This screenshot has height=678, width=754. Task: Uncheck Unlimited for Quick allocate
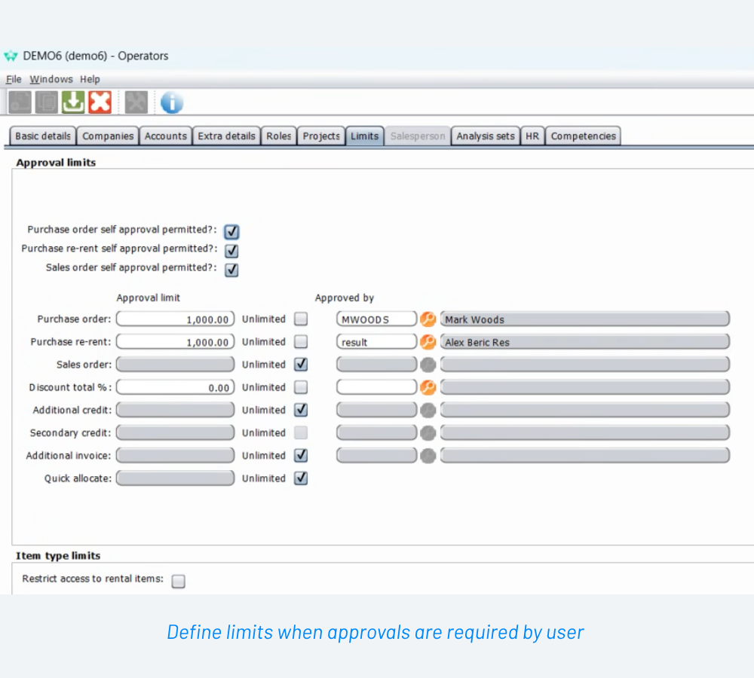pyautogui.click(x=301, y=478)
